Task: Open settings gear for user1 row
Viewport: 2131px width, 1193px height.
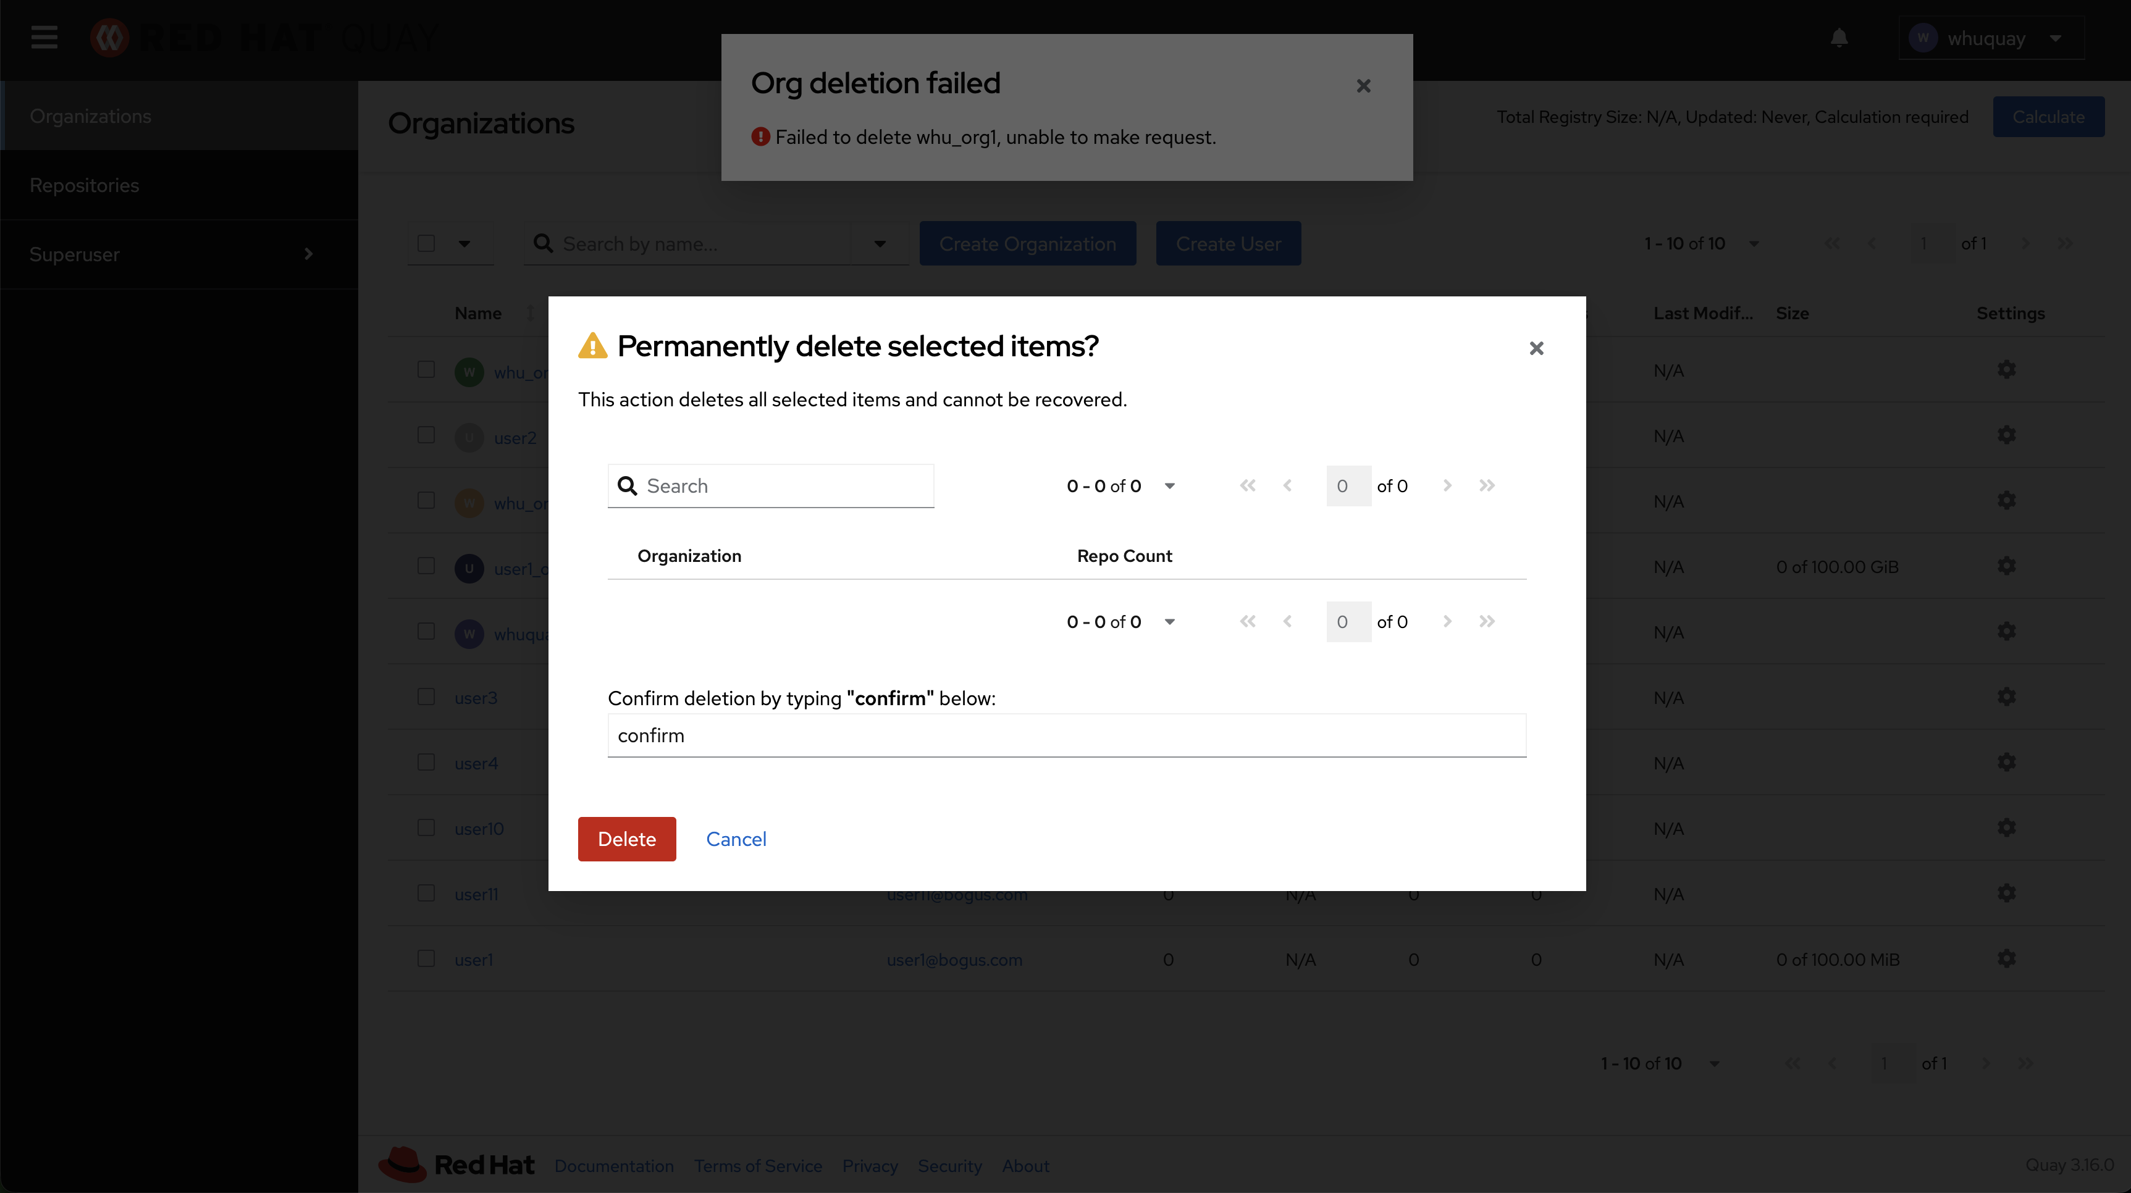Action: click(2006, 959)
